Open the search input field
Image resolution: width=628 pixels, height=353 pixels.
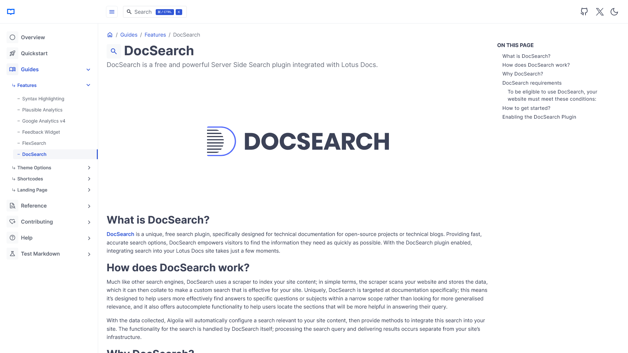coord(154,12)
